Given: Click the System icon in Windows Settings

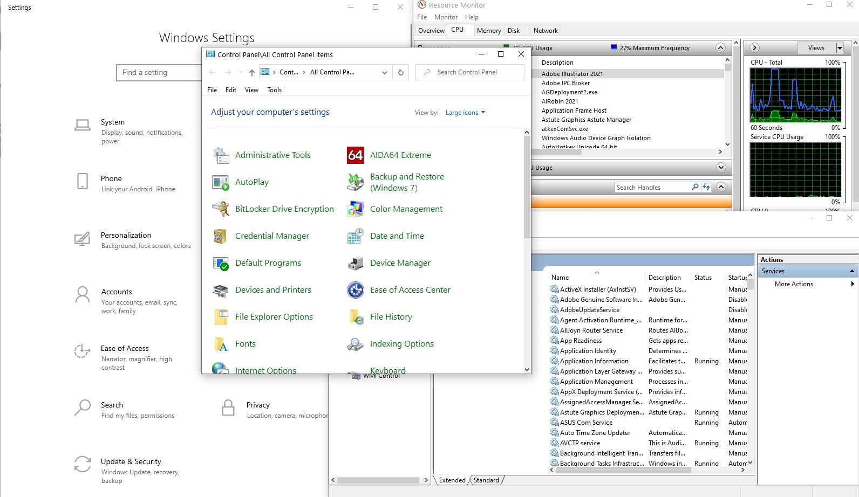Looking at the screenshot, I should [83, 126].
